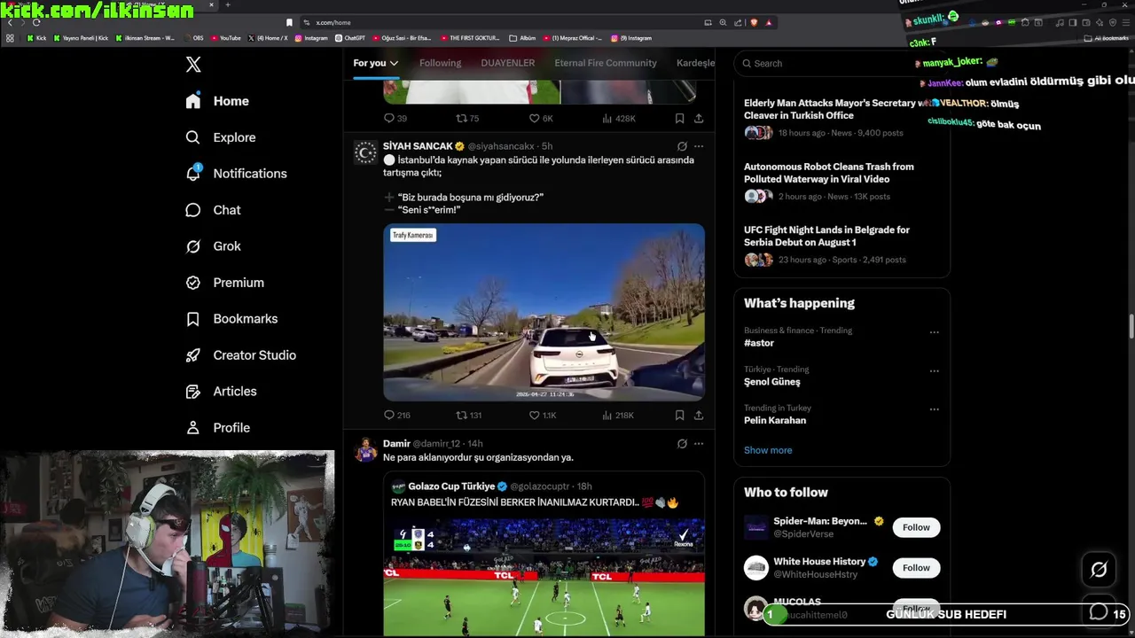Open Creator Studio in the sidebar

click(x=240, y=355)
